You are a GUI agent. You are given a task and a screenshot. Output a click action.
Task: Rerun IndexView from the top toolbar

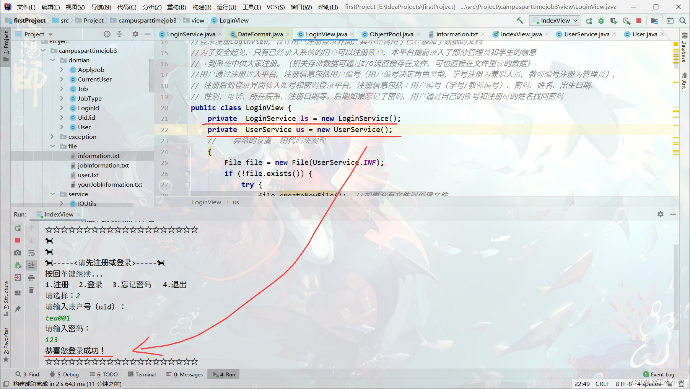pos(589,21)
